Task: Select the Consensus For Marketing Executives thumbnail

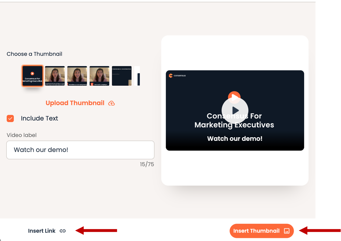Action: 33,76
